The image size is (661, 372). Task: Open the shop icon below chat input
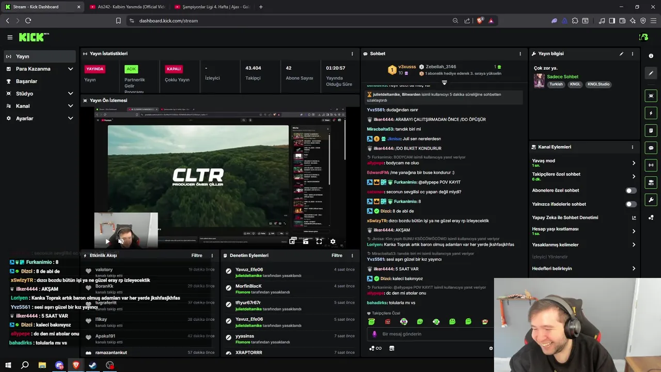(x=391, y=348)
